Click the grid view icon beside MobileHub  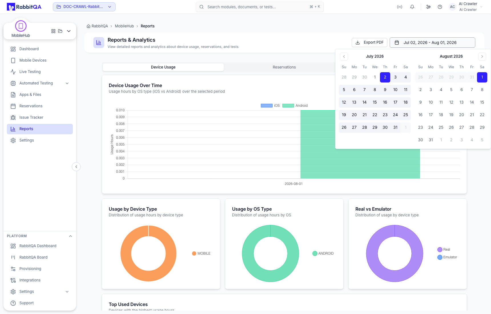point(53,31)
